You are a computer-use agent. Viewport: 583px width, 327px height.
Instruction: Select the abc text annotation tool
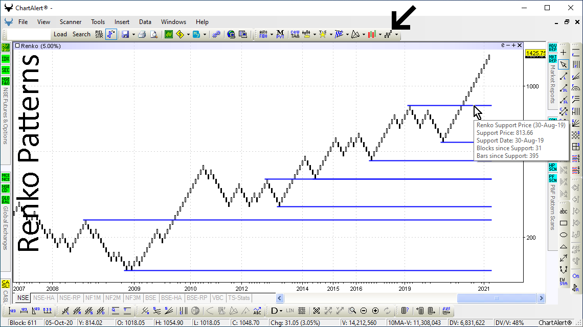pyautogui.click(x=564, y=212)
